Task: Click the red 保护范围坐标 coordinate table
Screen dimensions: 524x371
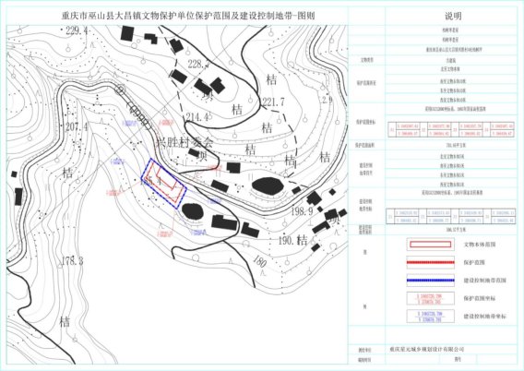Action: pos(451,130)
